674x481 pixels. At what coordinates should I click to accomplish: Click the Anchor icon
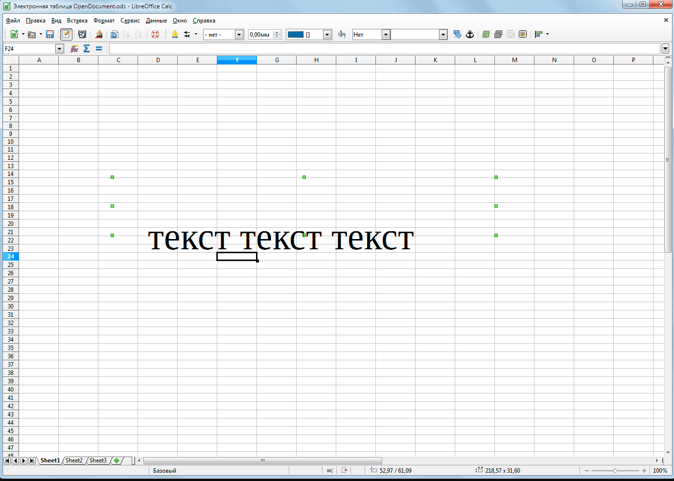(470, 34)
